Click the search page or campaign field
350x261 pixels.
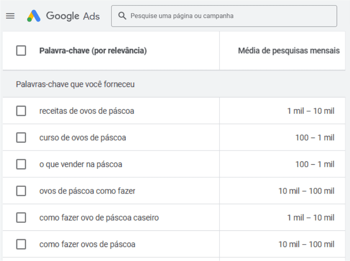(230, 16)
